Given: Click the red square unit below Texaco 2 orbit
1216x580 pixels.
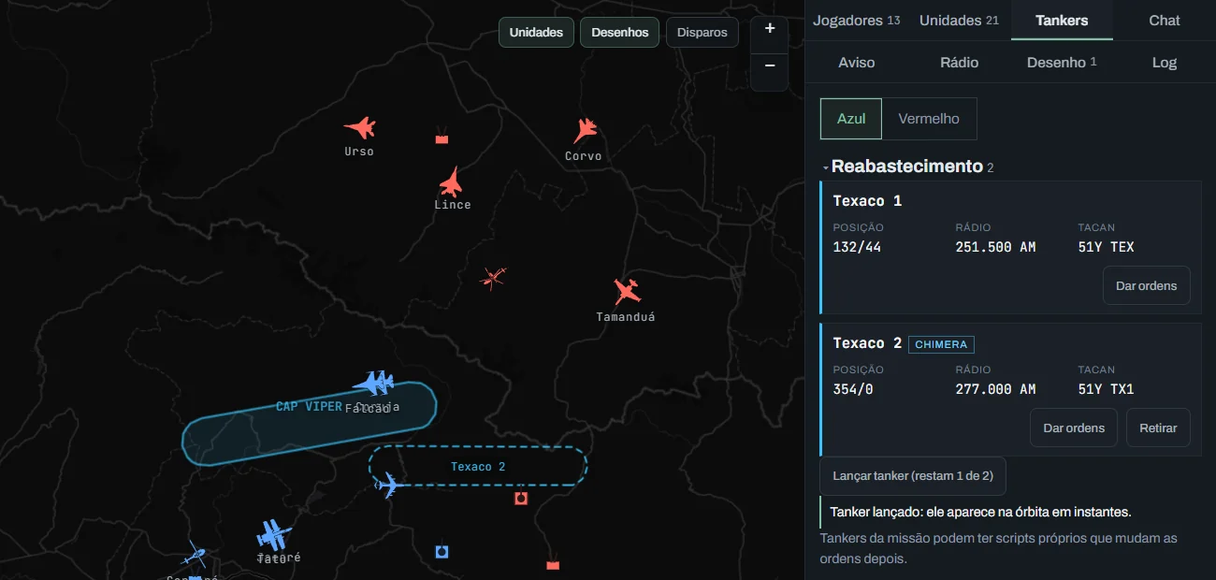Looking at the screenshot, I should [521, 499].
